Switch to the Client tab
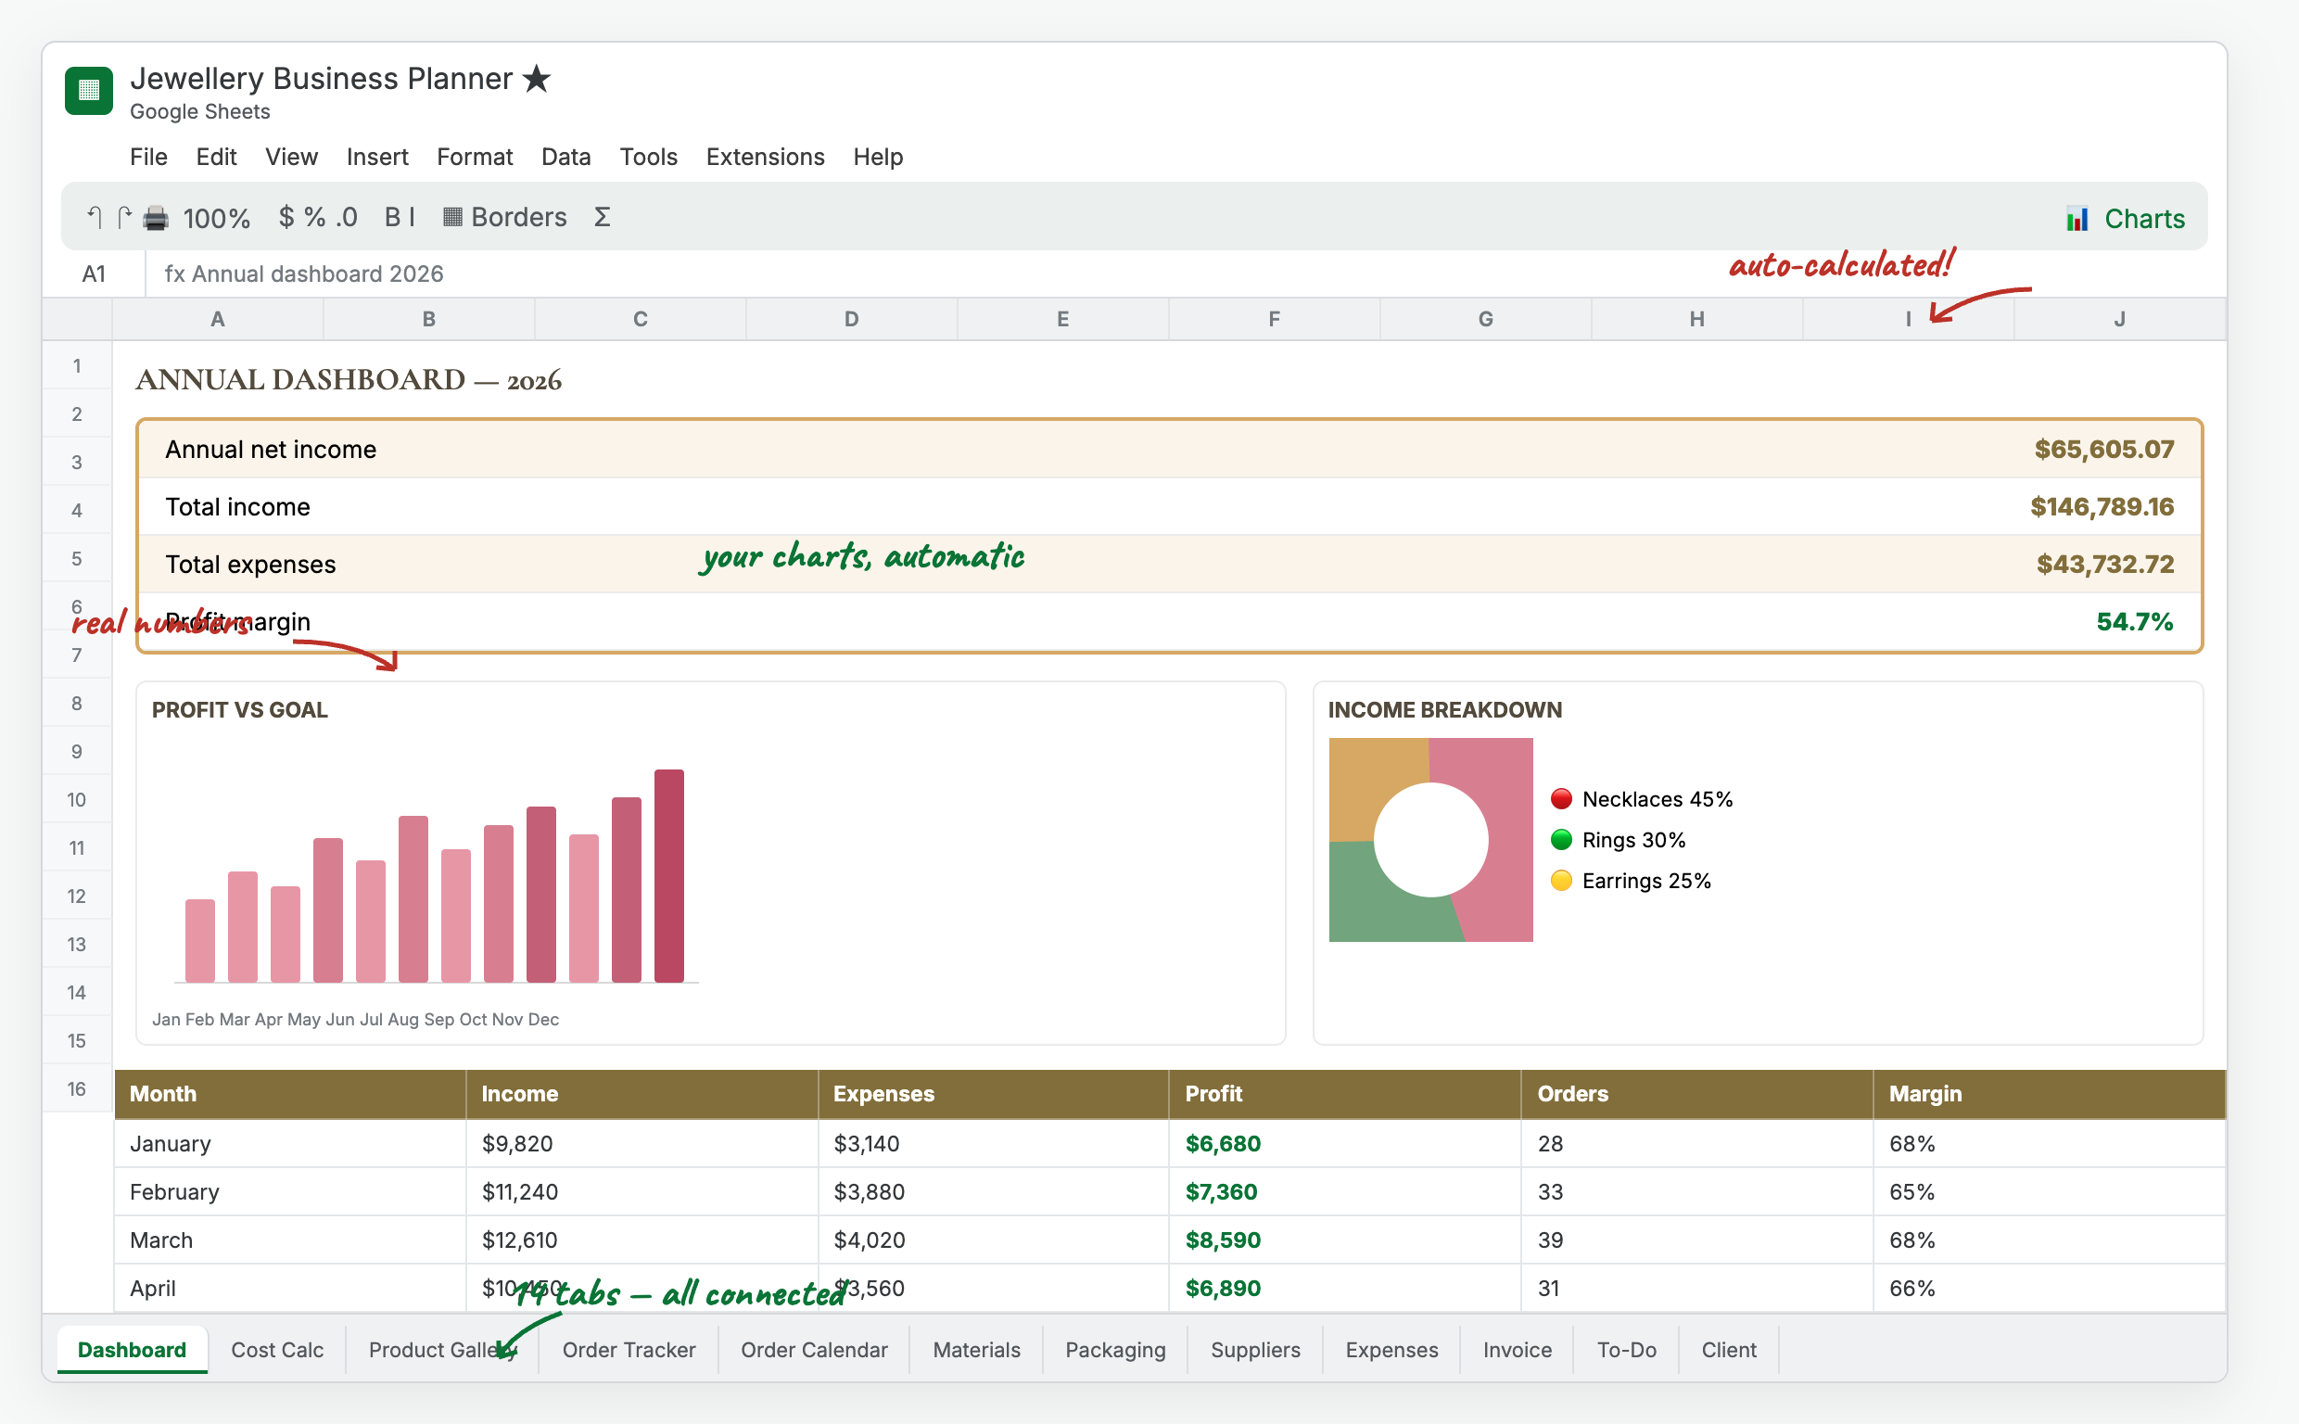 pos(1729,1350)
